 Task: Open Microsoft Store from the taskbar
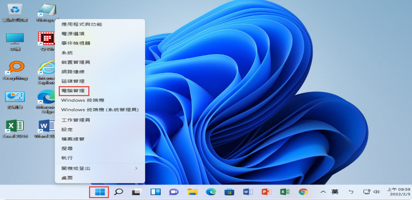click(229, 192)
